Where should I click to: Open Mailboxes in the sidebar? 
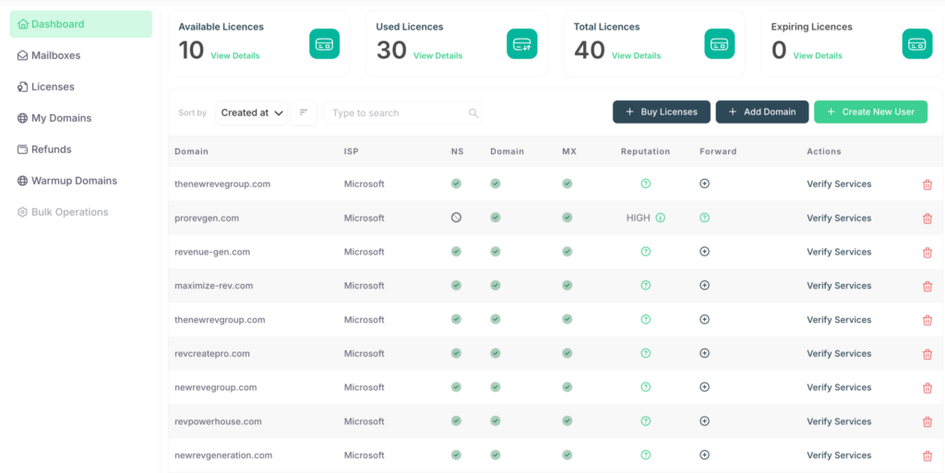pos(55,55)
